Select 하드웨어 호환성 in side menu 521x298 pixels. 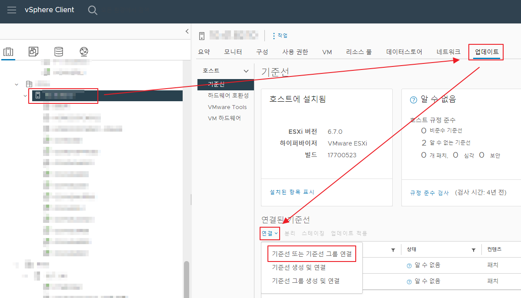(x=228, y=96)
